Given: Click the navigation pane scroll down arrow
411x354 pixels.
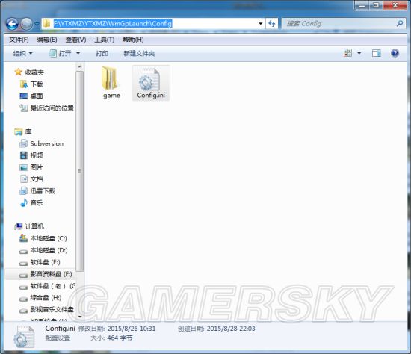Looking at the screenshot, I should [80, 317].
